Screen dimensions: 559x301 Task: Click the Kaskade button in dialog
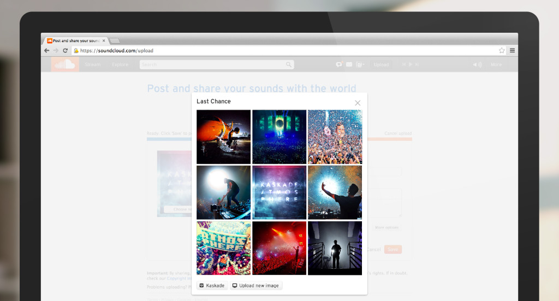click(x=212, y=286)
